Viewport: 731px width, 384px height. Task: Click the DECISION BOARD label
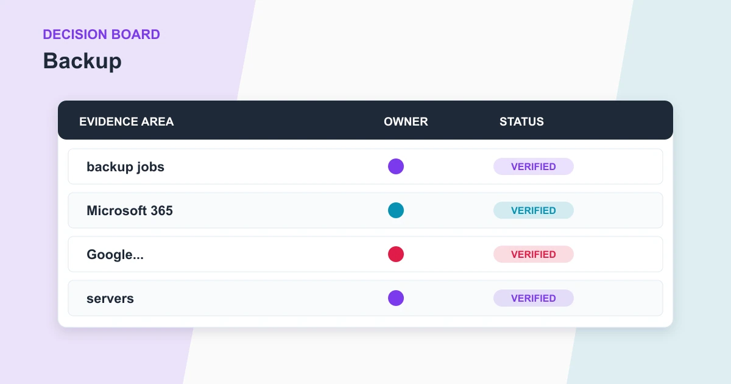[101, 34]
